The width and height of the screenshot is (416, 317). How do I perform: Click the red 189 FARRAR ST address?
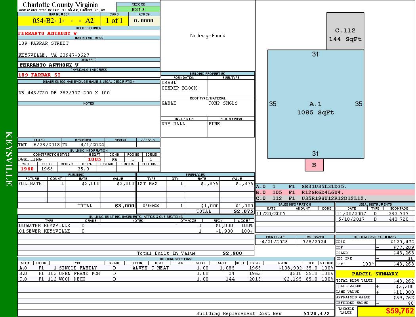click(40, 74)
